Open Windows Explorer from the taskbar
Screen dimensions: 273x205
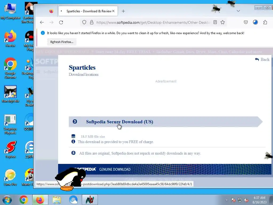pos(57,200)
